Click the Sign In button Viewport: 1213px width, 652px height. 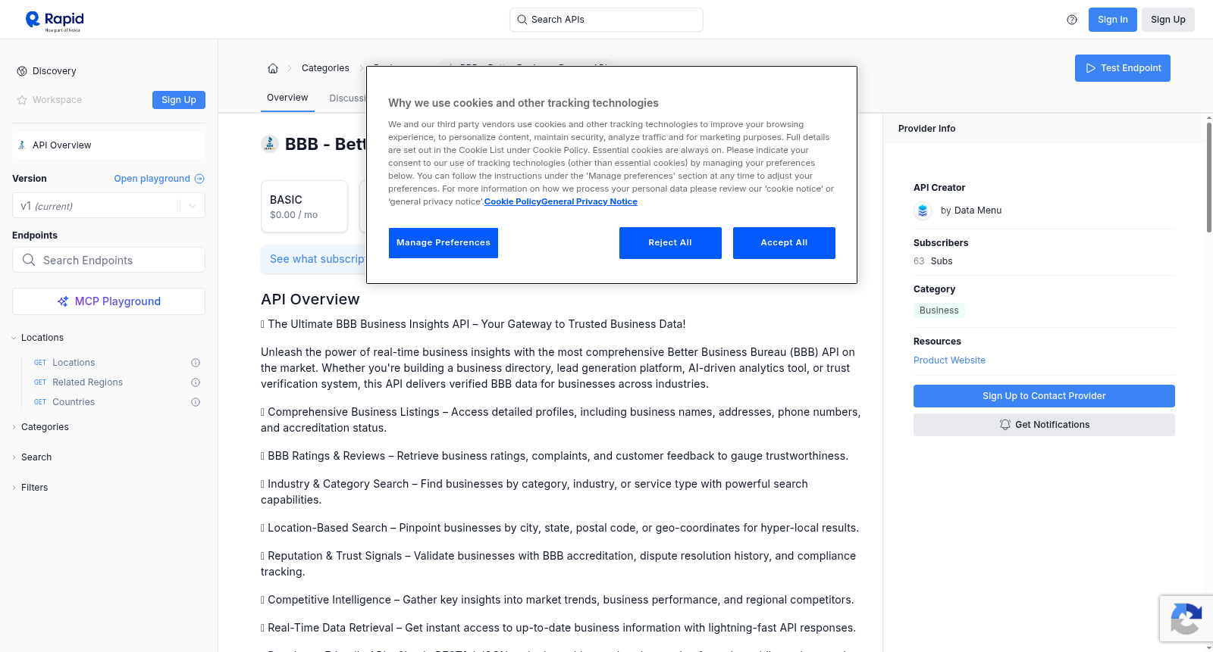coord(1113,20)
